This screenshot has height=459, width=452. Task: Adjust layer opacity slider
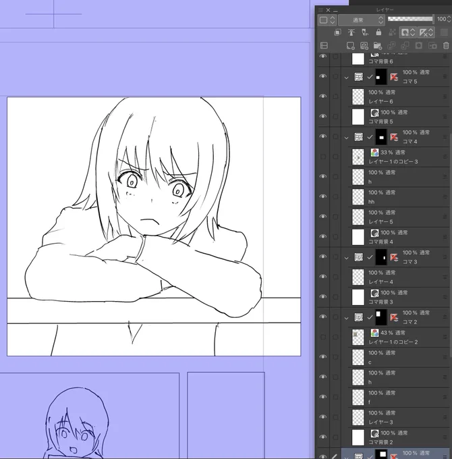(410, 19)
